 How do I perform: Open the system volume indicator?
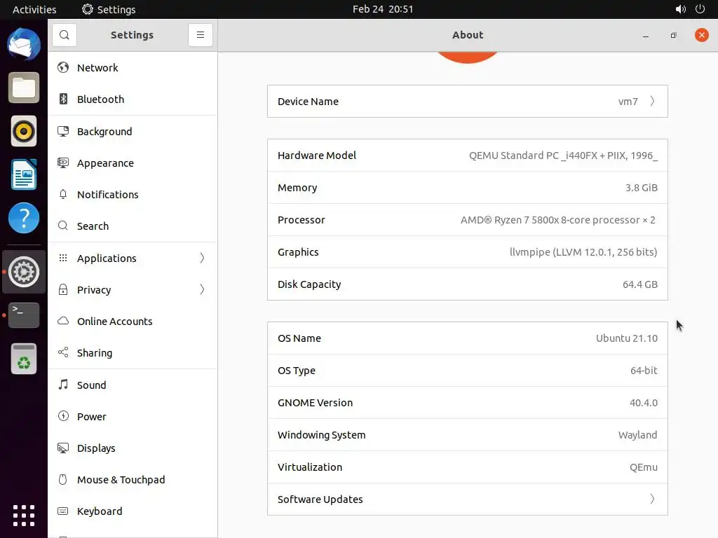680,9
